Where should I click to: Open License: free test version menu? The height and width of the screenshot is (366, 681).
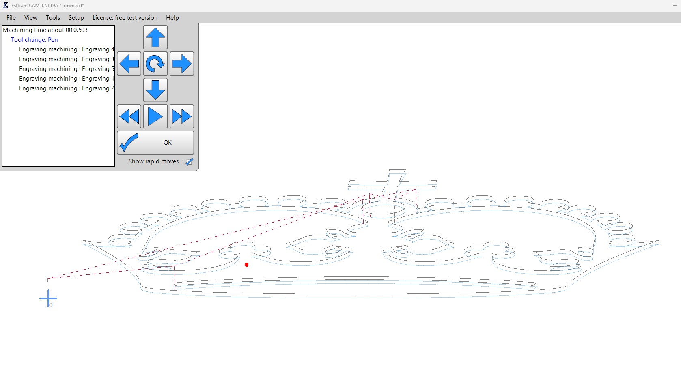point(125,18)
